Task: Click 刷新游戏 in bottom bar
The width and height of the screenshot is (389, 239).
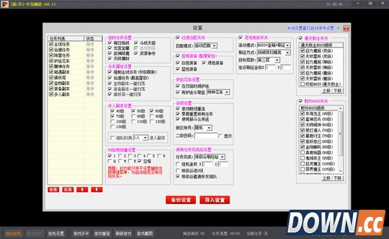Action: click(123, 234)
